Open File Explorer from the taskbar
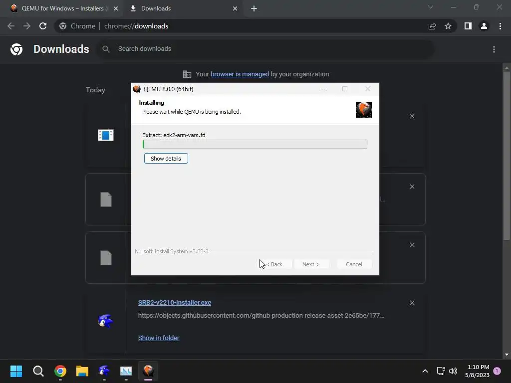This screenshot has width=511, height=383. point(82,371)
